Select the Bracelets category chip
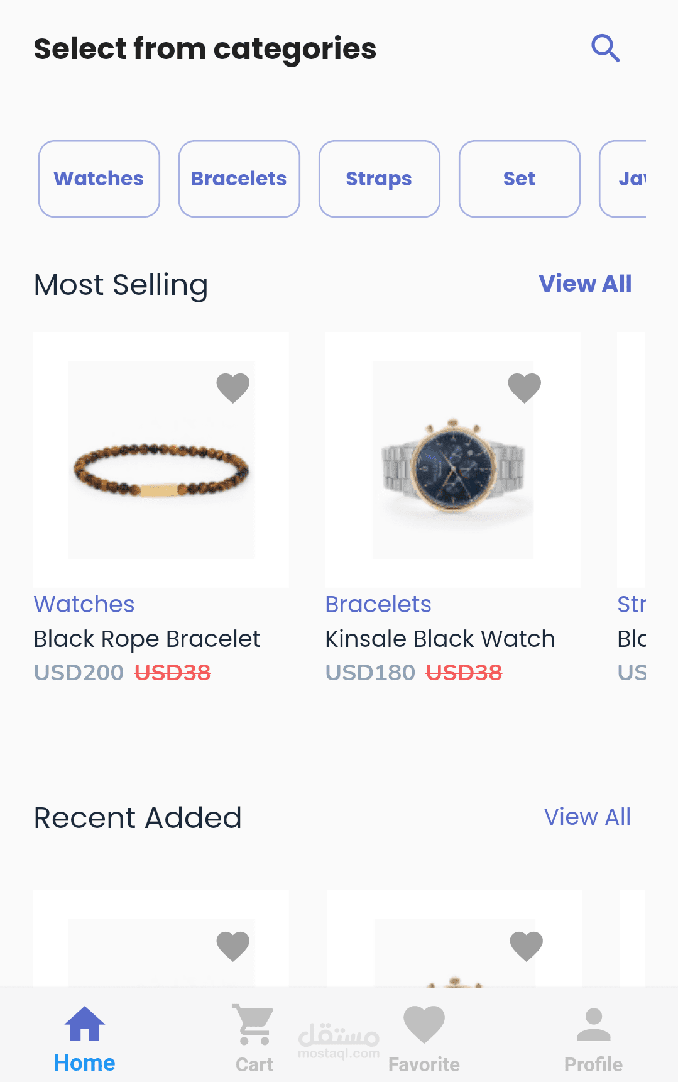This screenshot has height=1082, width=678. click(239, 179)
